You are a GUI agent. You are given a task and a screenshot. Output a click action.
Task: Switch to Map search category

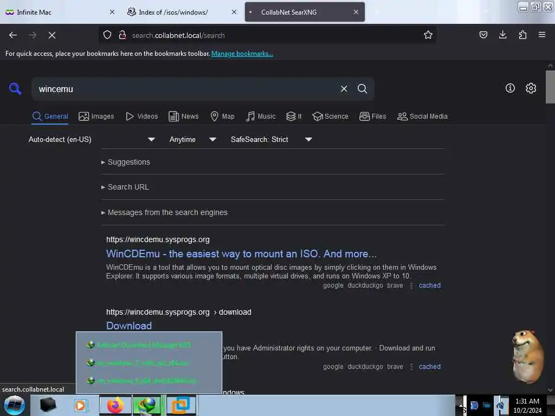click(222, 116)
